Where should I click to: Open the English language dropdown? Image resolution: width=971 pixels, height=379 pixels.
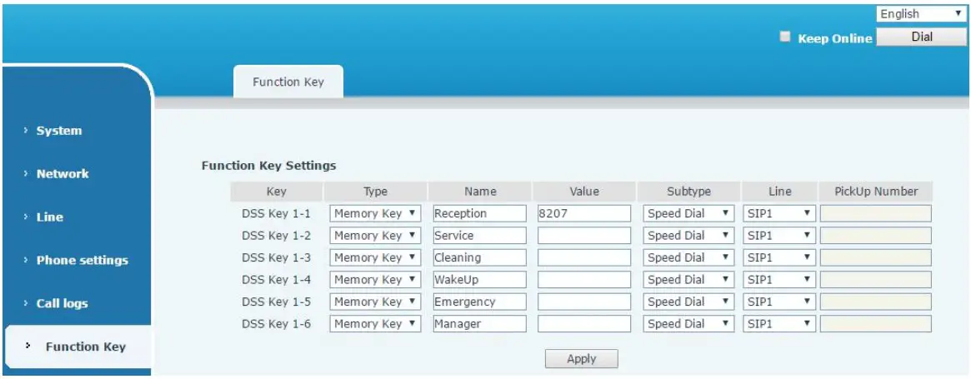click(x=920, y=14)
